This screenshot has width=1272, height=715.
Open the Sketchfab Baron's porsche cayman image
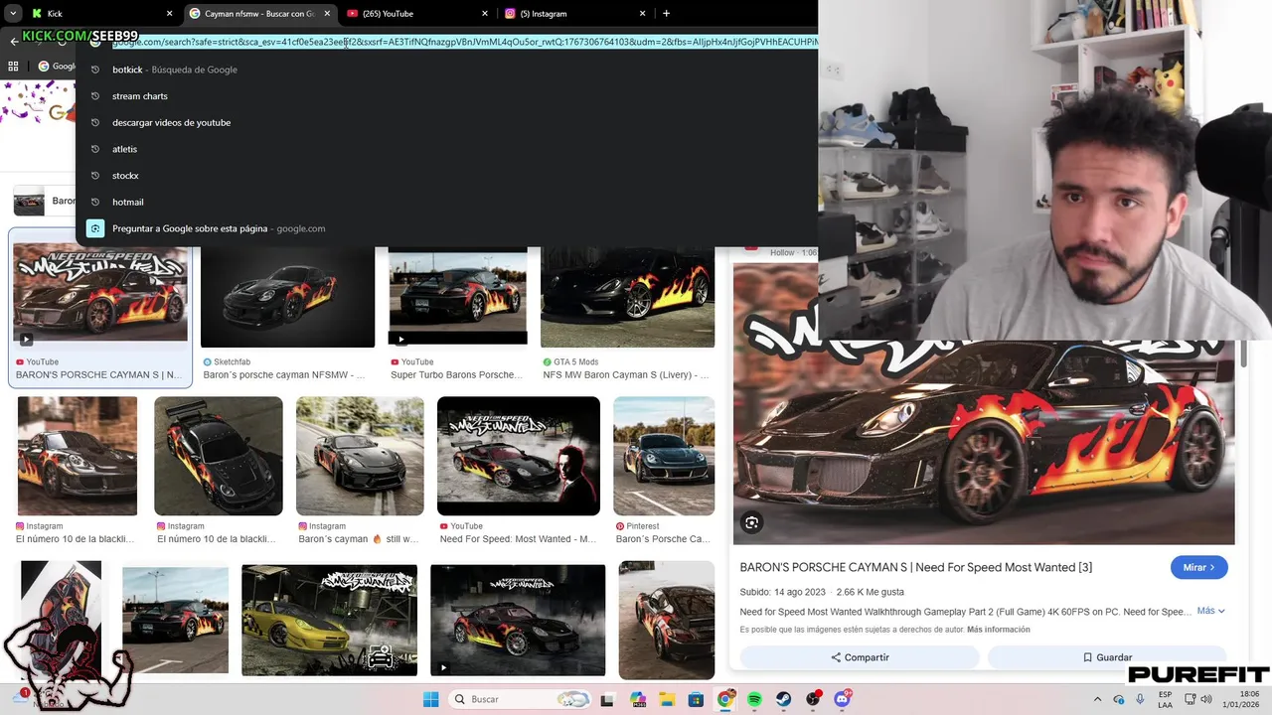click(287, 296)
